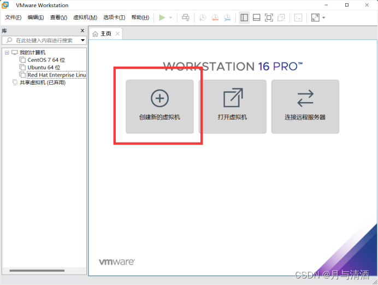Select 共享虚拟机 (已弃用) tree item
Screen dimensions: 378x285
point(43,82)
